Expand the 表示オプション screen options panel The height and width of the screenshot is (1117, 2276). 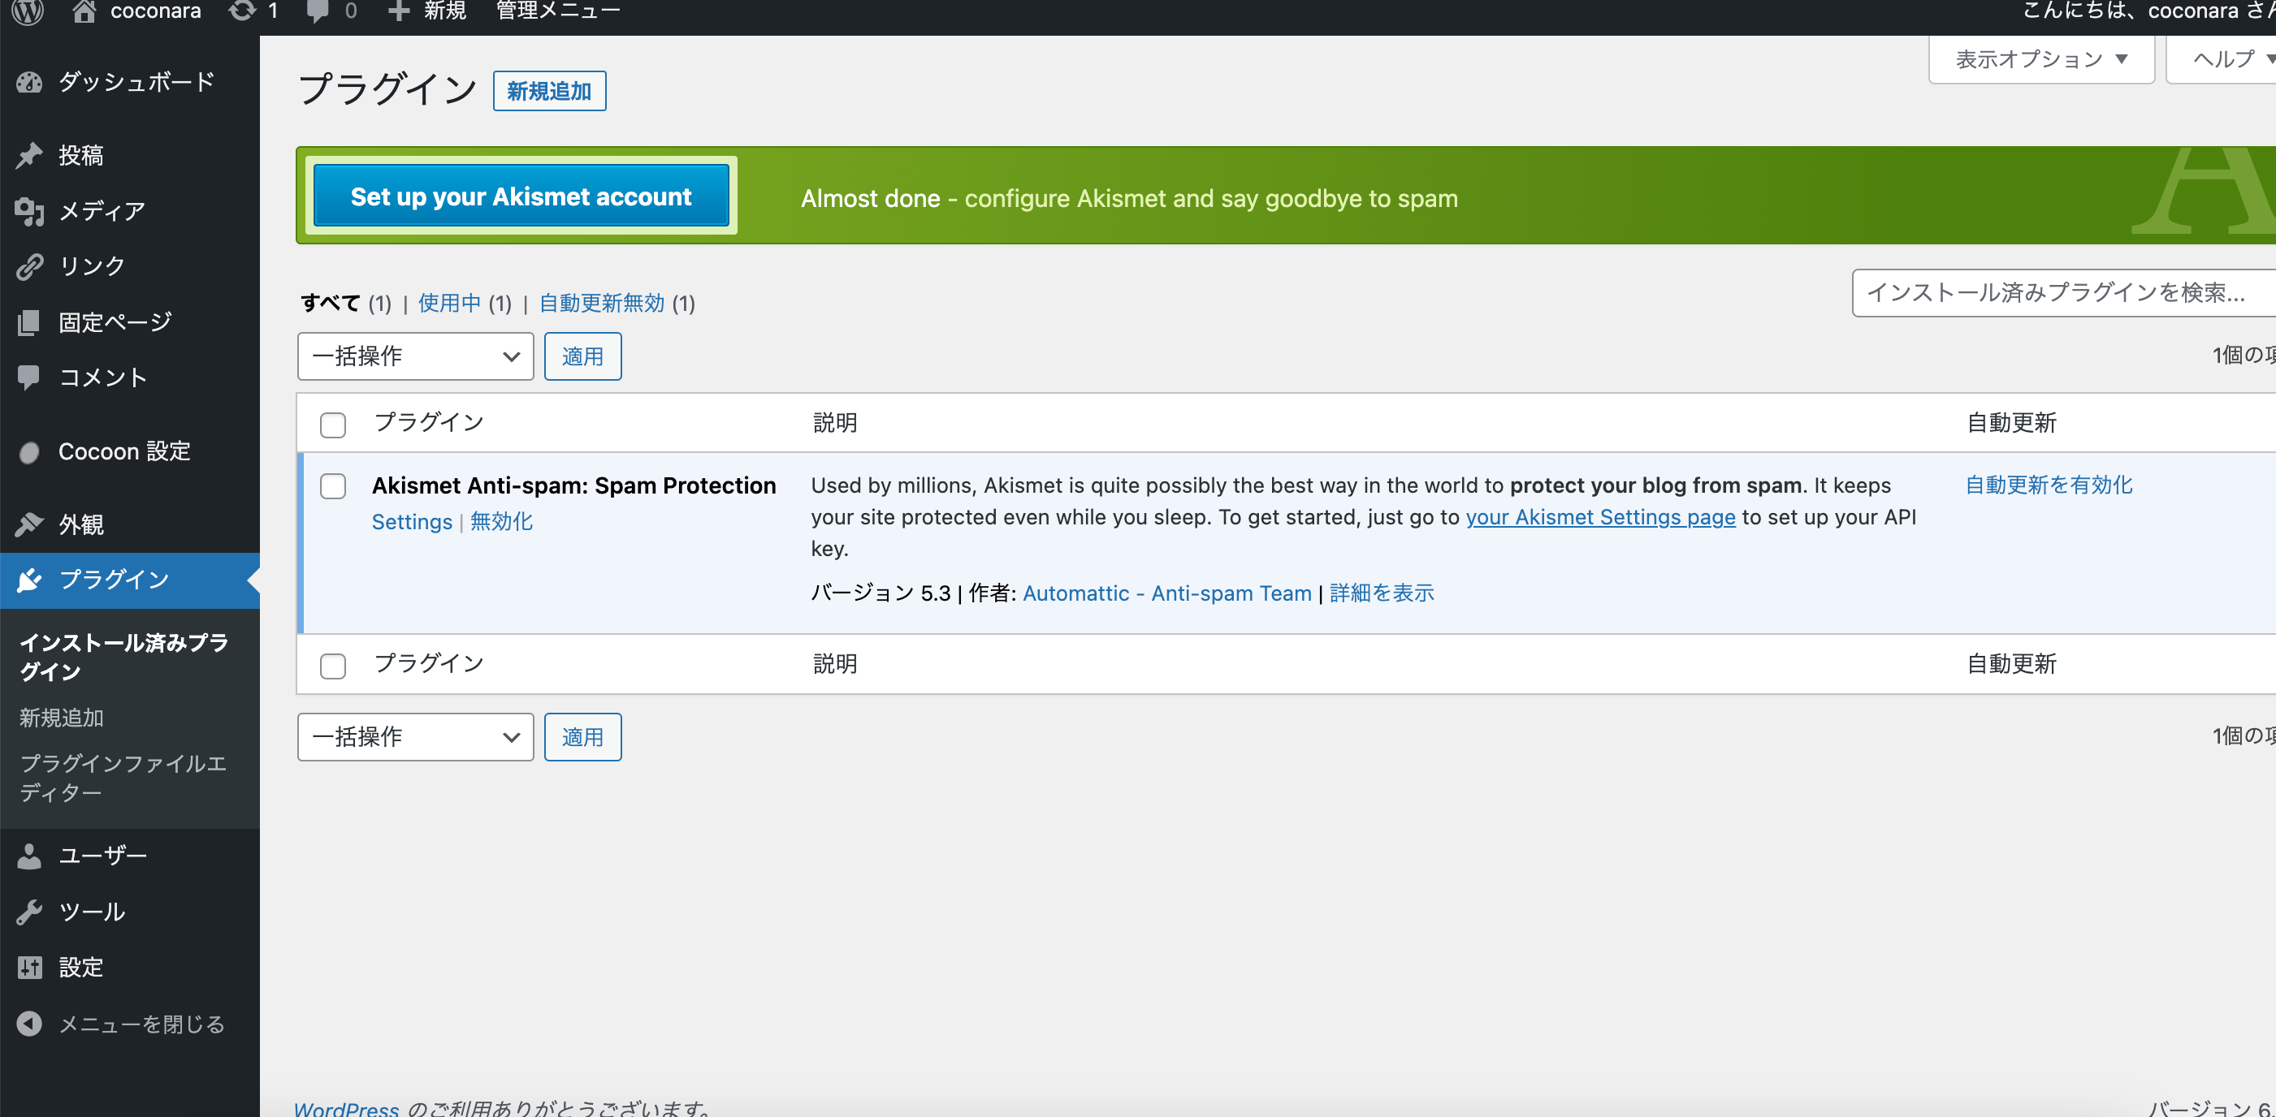coord(2041,60)
